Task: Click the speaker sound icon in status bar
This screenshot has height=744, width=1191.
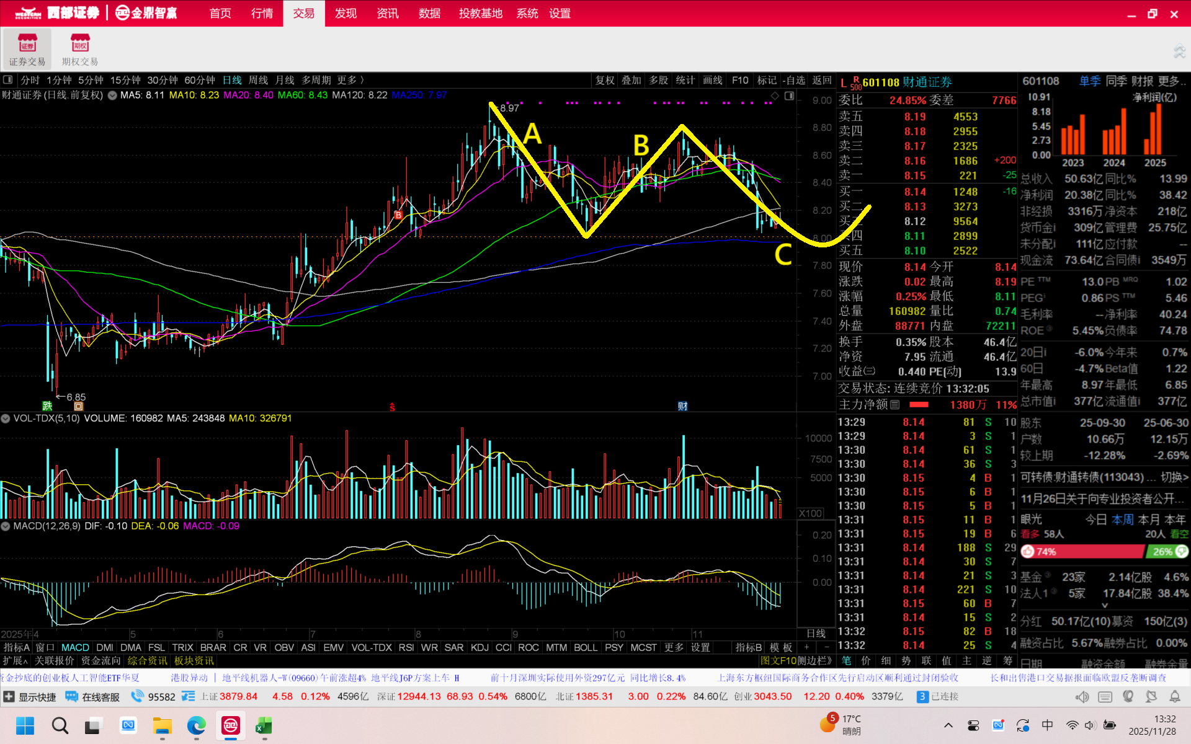Action: [x=1082, y=697]
